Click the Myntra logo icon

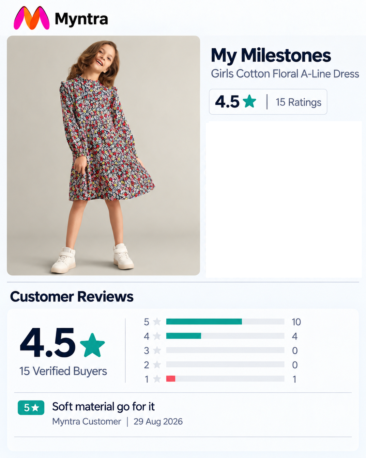pyautogui.click(x=32, y=18)
